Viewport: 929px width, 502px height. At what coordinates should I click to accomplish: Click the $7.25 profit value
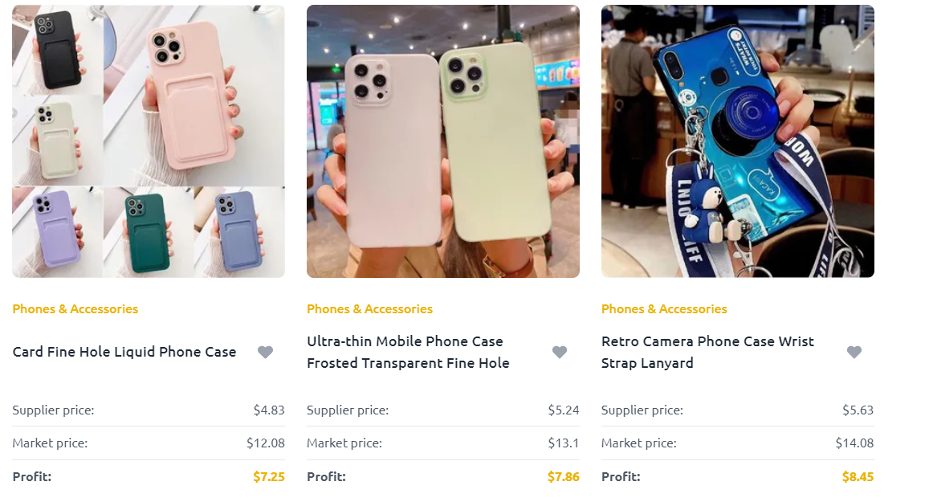click(269, 476)
